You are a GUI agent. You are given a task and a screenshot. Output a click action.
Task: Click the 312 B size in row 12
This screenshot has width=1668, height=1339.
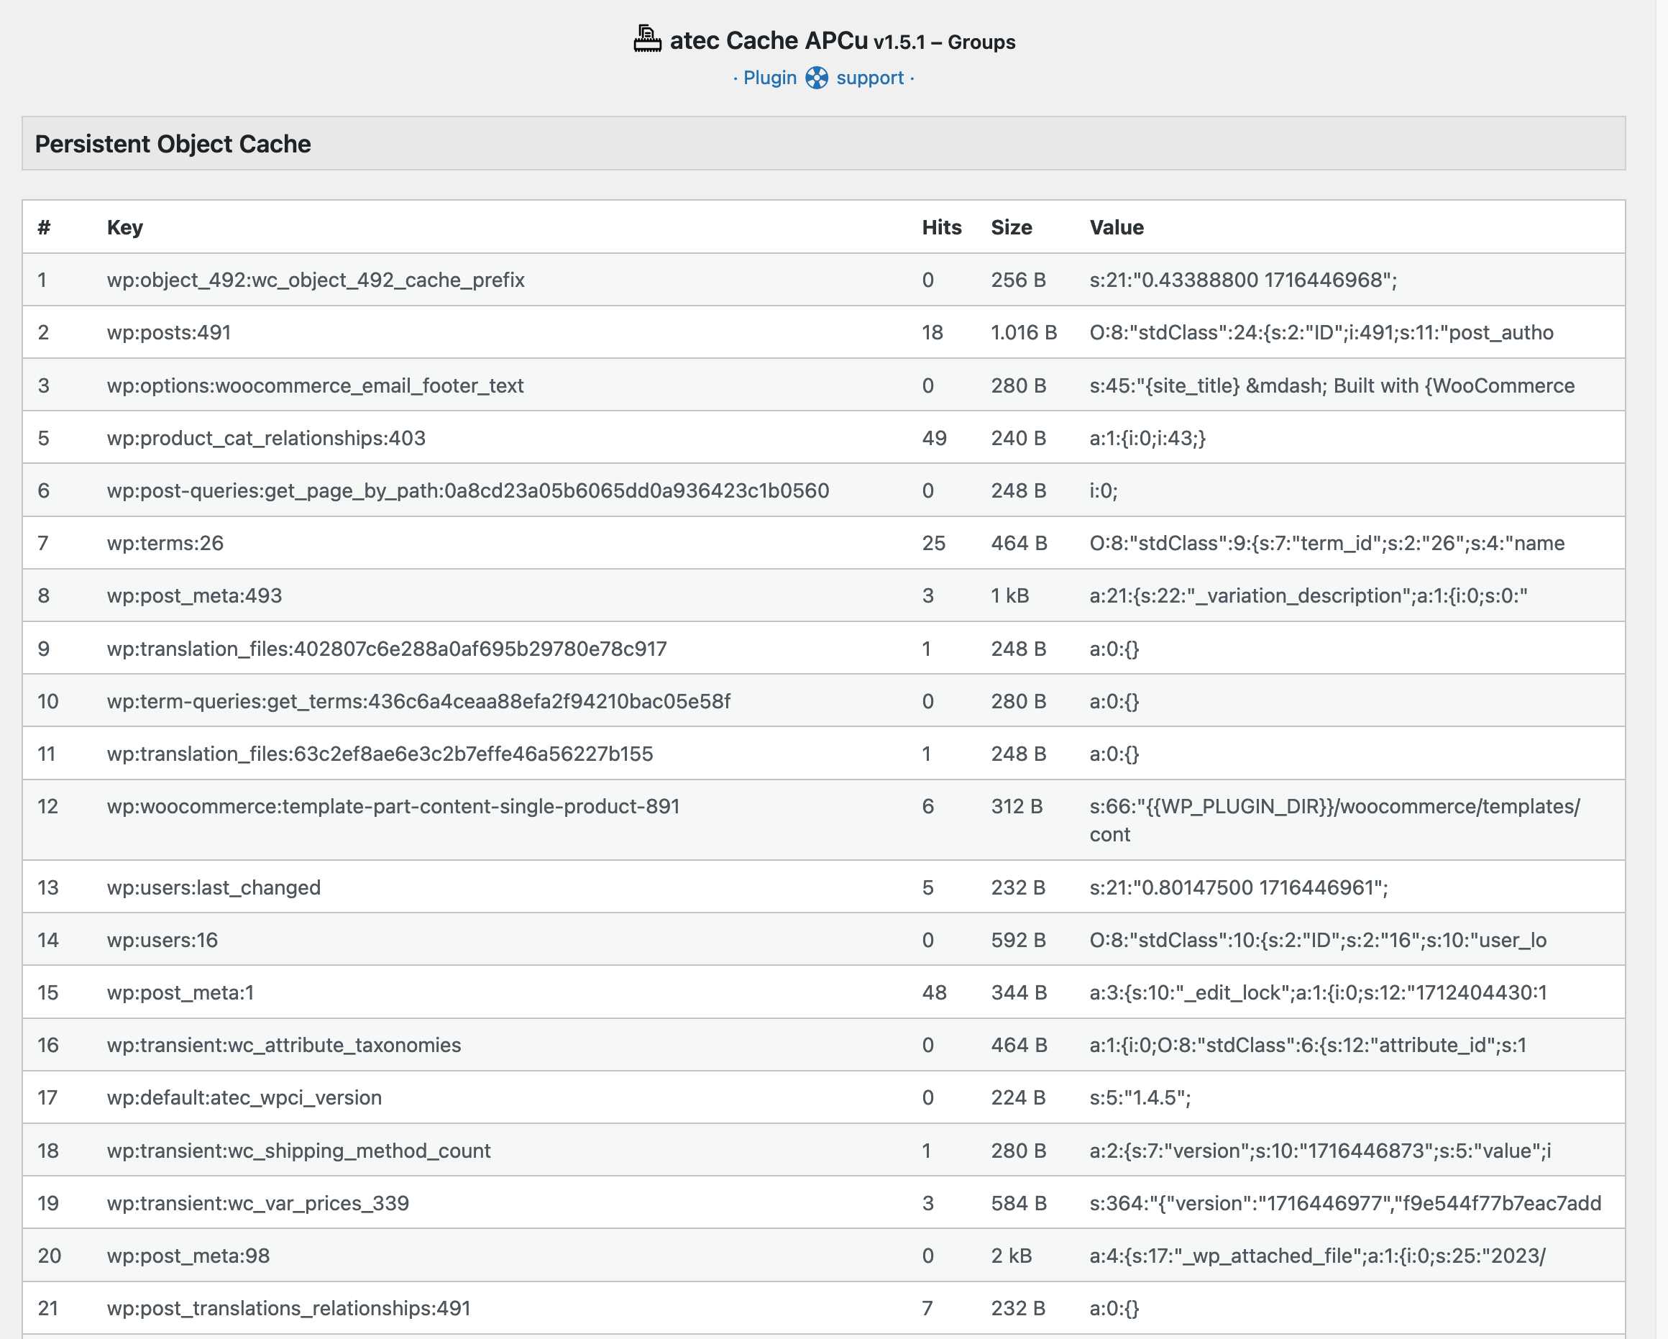pyautogui.click(x=1017, y=807)
